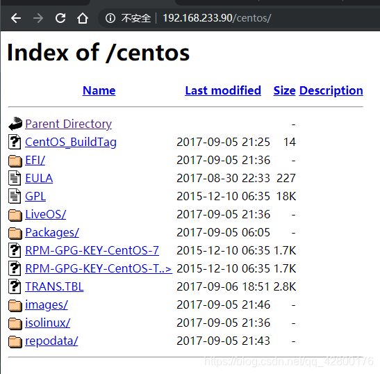The height and width of the screenshot is (374, 380).
Task: Open the LiveOS/ directory link
Action: 46,214
